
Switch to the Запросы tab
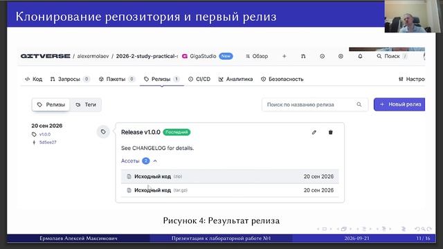click(69, 79)
